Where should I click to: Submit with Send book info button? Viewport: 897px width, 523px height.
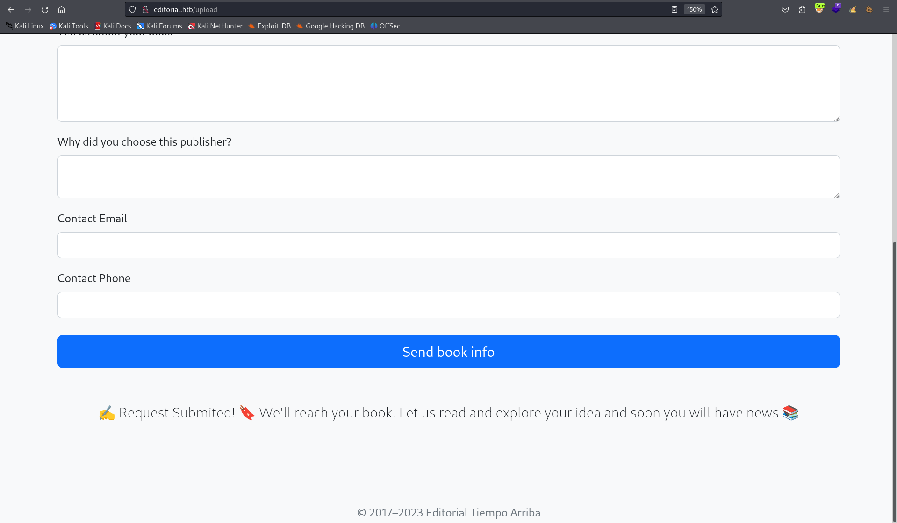pos(448,351)
